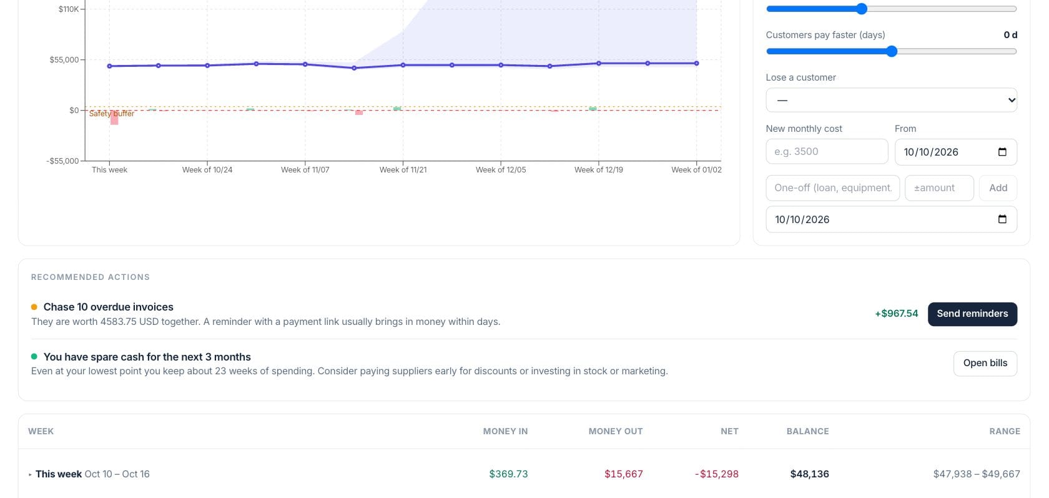
Task: Click the $47,938 – $49,667 range value
Action: pos(977,474)
